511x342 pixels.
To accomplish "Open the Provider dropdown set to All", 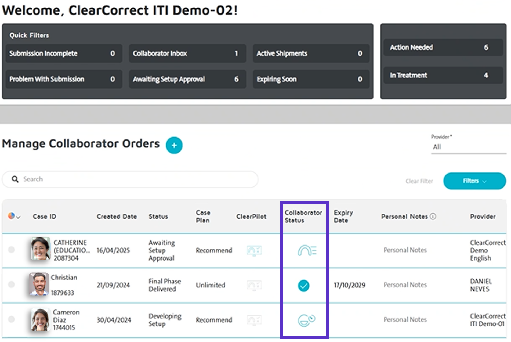I will [x=469, y=147].
